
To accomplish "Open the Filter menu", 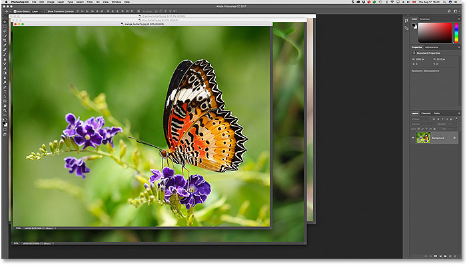I will [90, 2].
